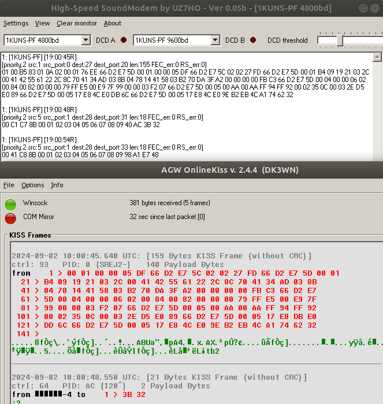Click the green Winsock status indicator
The image size is (383, 404).
pyautogui.click(x=10, y=203)
